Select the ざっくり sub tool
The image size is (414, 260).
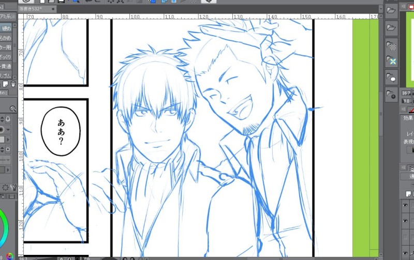(x=6, y=57)
